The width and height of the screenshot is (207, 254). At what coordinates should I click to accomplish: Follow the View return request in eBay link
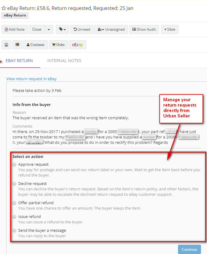[x=31, y=79]
